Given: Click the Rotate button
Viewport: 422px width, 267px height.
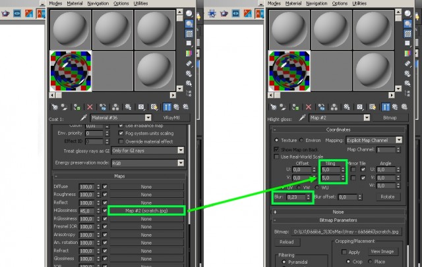Looking at the screenshot, I should coord(388,197).
